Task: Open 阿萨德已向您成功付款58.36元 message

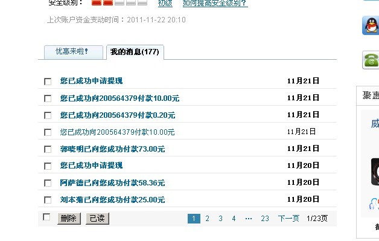Action: click(112, 183)
